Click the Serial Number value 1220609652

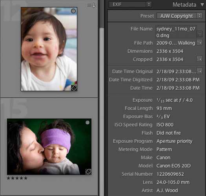(x=170, y=174)
